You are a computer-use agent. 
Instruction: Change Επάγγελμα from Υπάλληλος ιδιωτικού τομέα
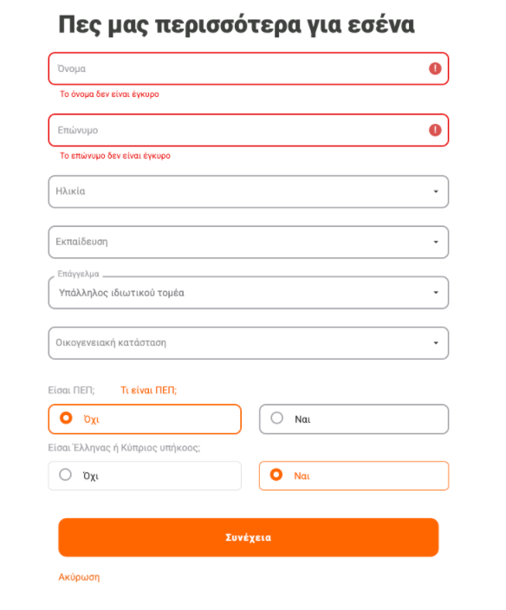249,293
